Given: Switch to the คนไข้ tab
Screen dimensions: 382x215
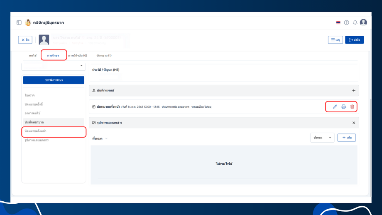Looking at the screenshot, I should point(33,56).
